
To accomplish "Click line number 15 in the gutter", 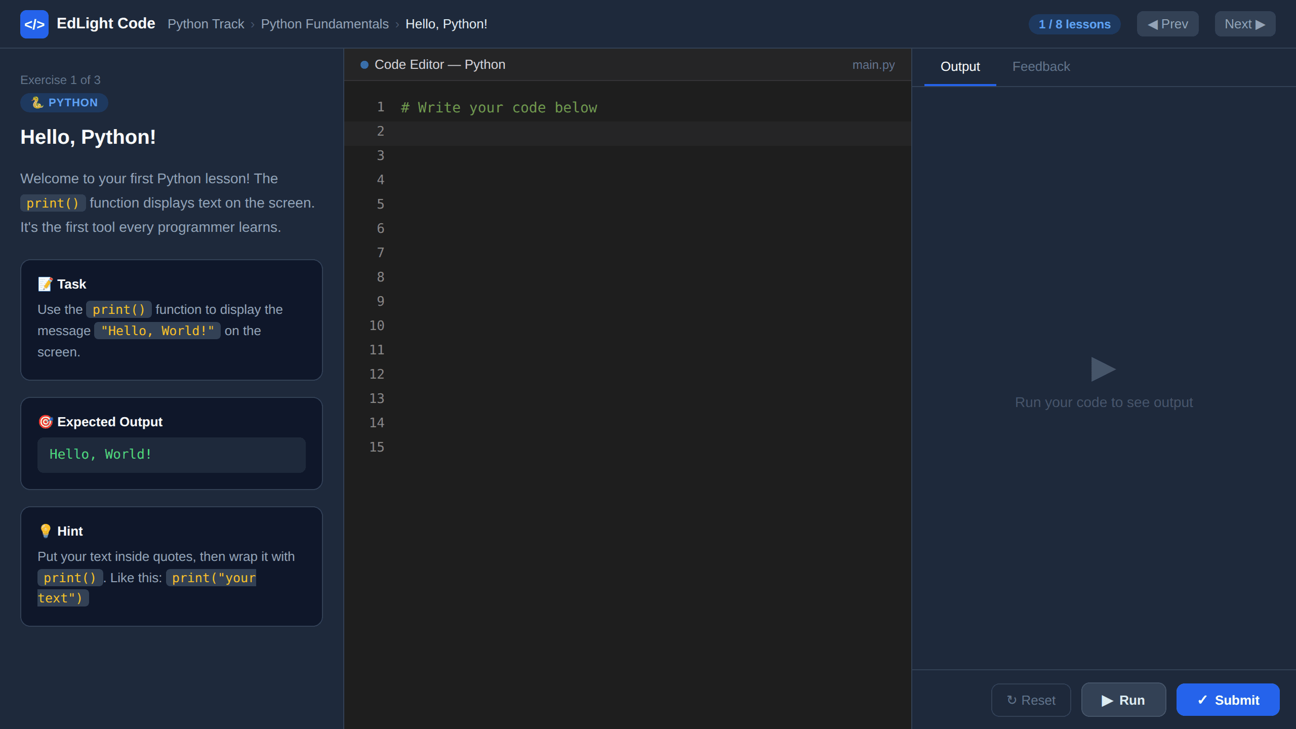I will 377,447.
